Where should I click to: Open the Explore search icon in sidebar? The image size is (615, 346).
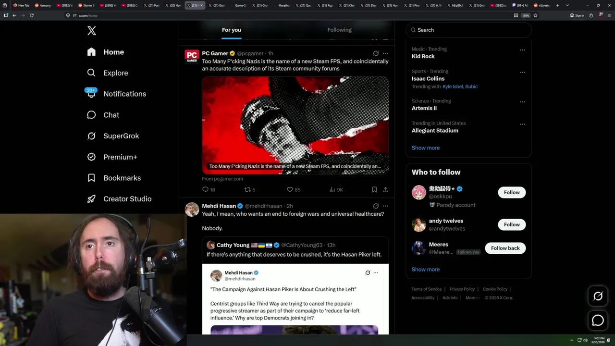coord(91,73)
